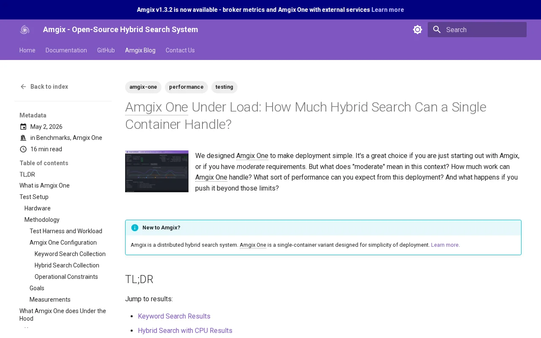Screen dimensions: 541x338
Task: Click the search magnifier icon
Action: [x=437, y=30]
